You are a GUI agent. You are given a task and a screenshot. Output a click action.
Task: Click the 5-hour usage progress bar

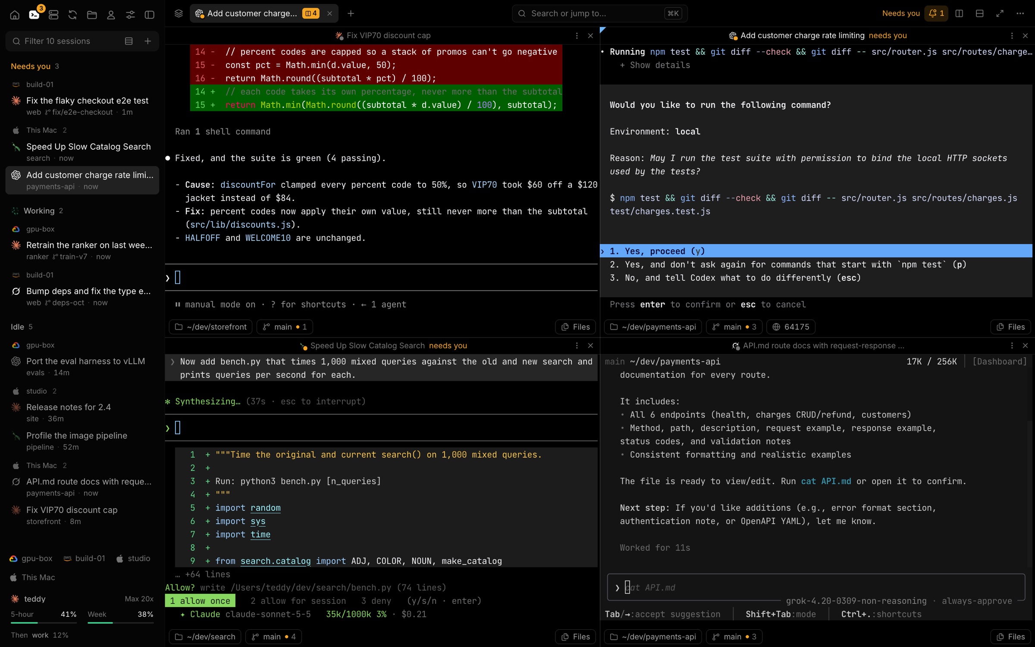(44, 623)
